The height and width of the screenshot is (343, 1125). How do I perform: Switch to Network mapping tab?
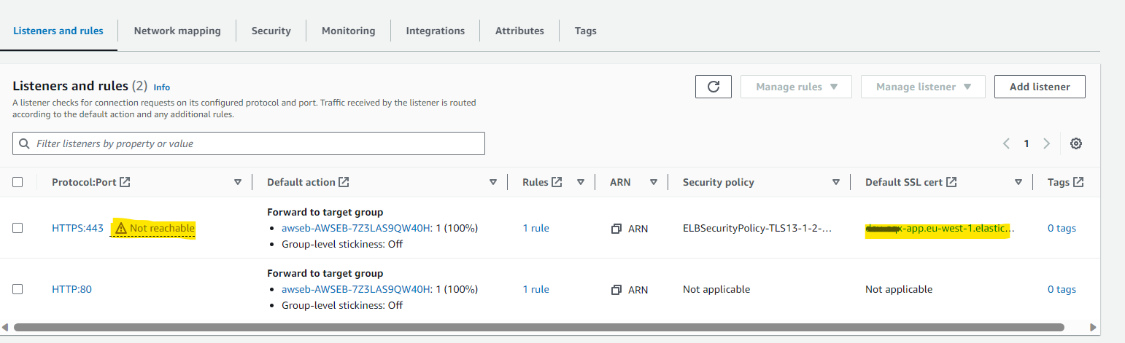(x=177, y=31)
